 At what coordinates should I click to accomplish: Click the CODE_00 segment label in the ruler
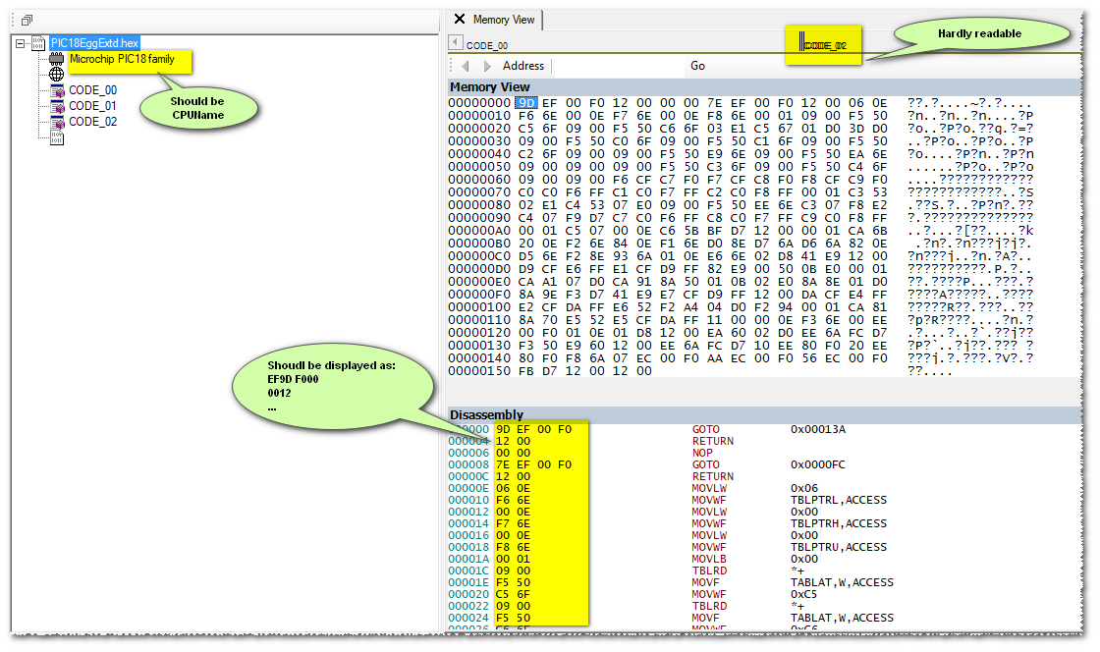487,45
